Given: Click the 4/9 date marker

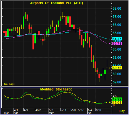Looking at the screenshot, I should 26,110.
